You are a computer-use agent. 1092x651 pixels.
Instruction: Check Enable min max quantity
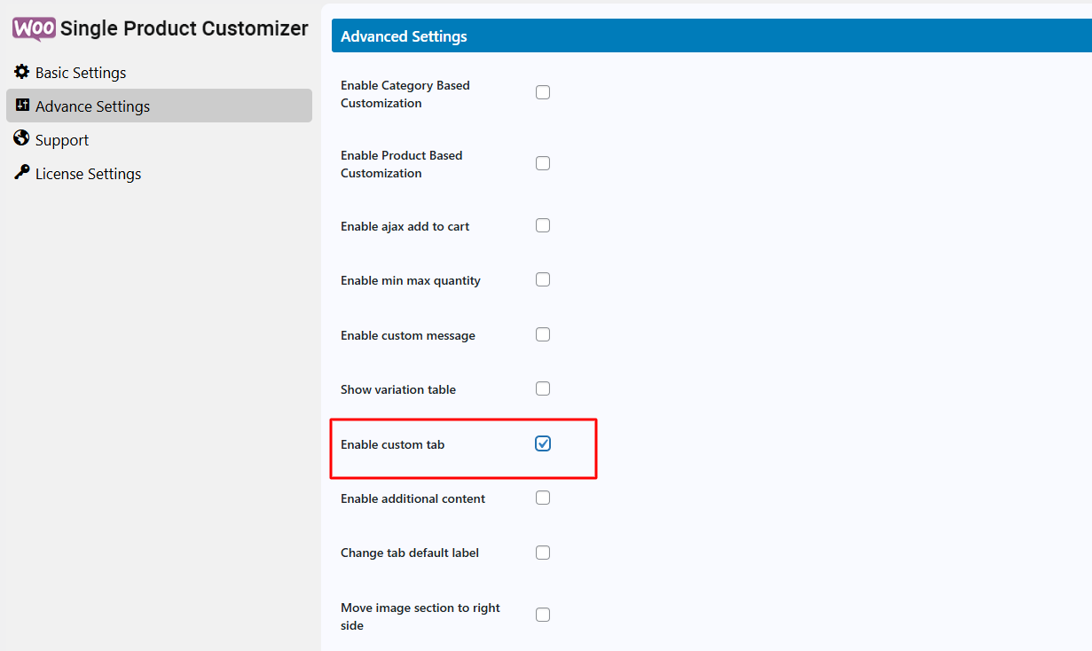pos(543,279)
